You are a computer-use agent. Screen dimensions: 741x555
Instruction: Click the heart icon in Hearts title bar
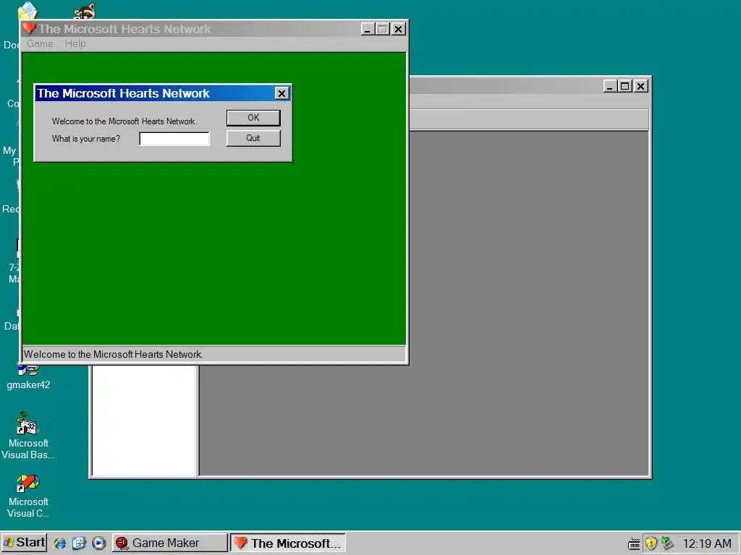(29, 29)
